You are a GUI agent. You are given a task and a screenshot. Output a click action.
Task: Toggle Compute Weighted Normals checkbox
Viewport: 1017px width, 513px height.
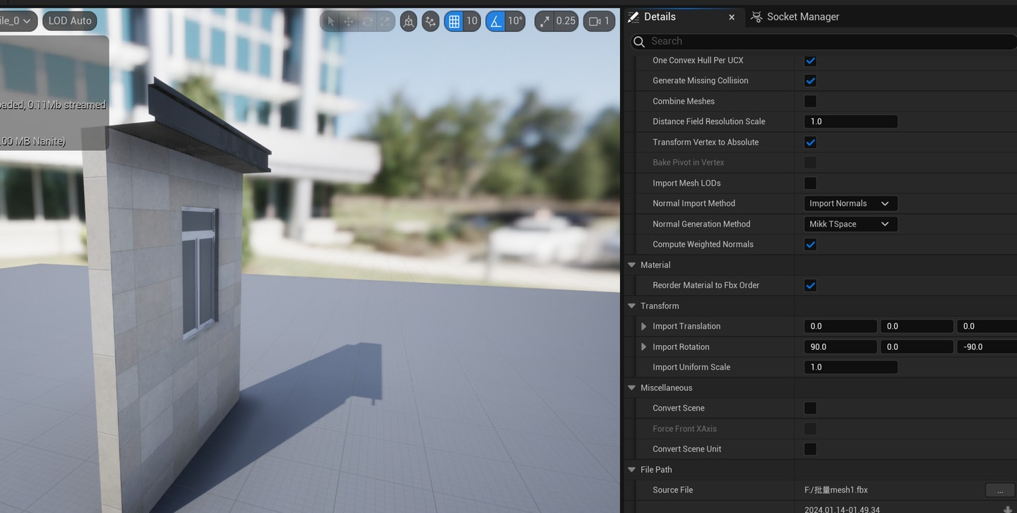click(x=810, y=244)
